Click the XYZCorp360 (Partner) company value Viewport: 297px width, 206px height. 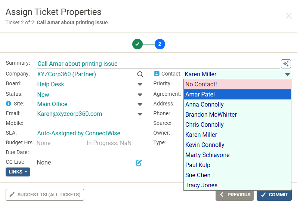pyautogui.click(x=66, y=74)
